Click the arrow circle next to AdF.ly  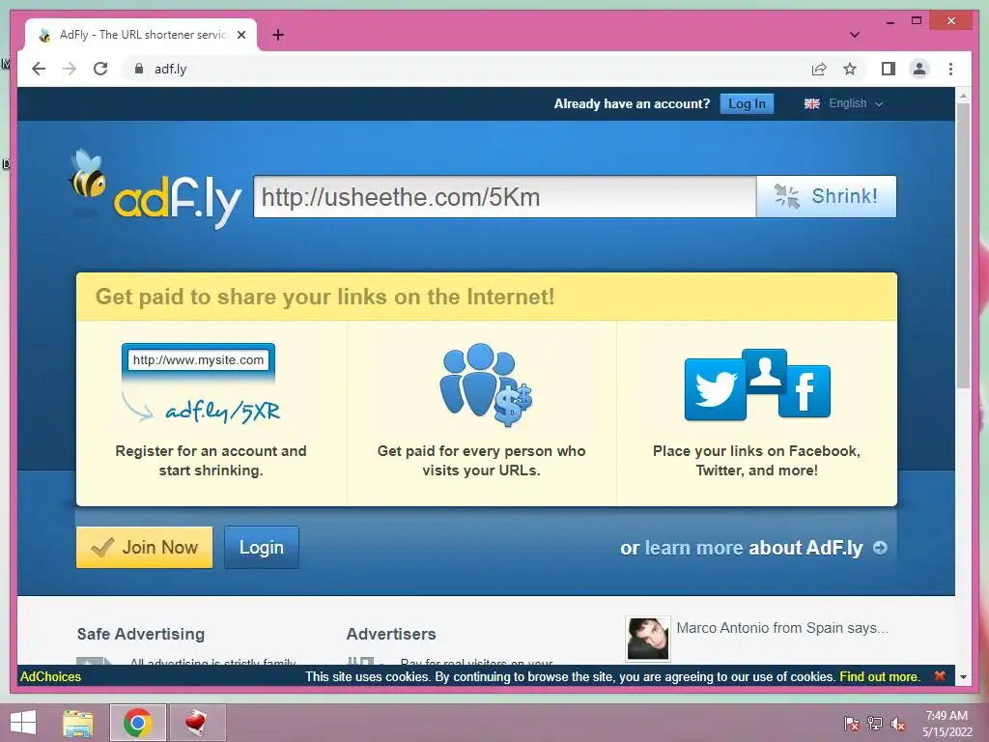[880, 548]
